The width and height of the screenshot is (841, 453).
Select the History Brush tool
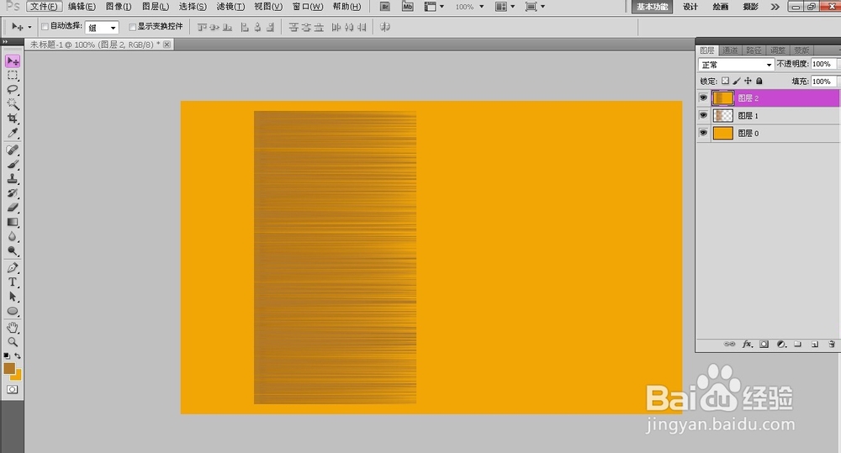point(13,193)
